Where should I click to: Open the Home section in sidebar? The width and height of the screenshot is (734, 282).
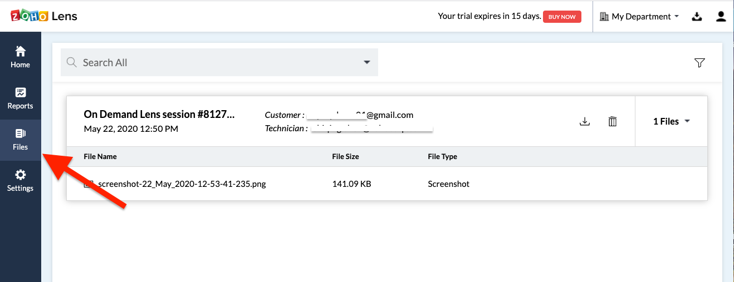20,57
